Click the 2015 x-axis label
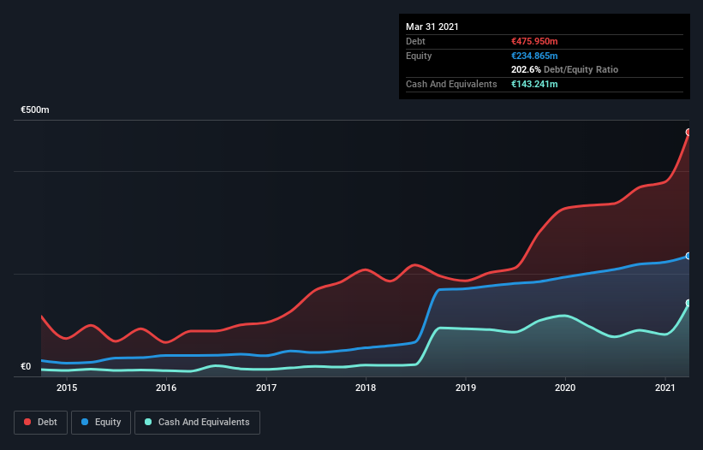This screenshot has width=703, height=450. [x=66, y=388]
